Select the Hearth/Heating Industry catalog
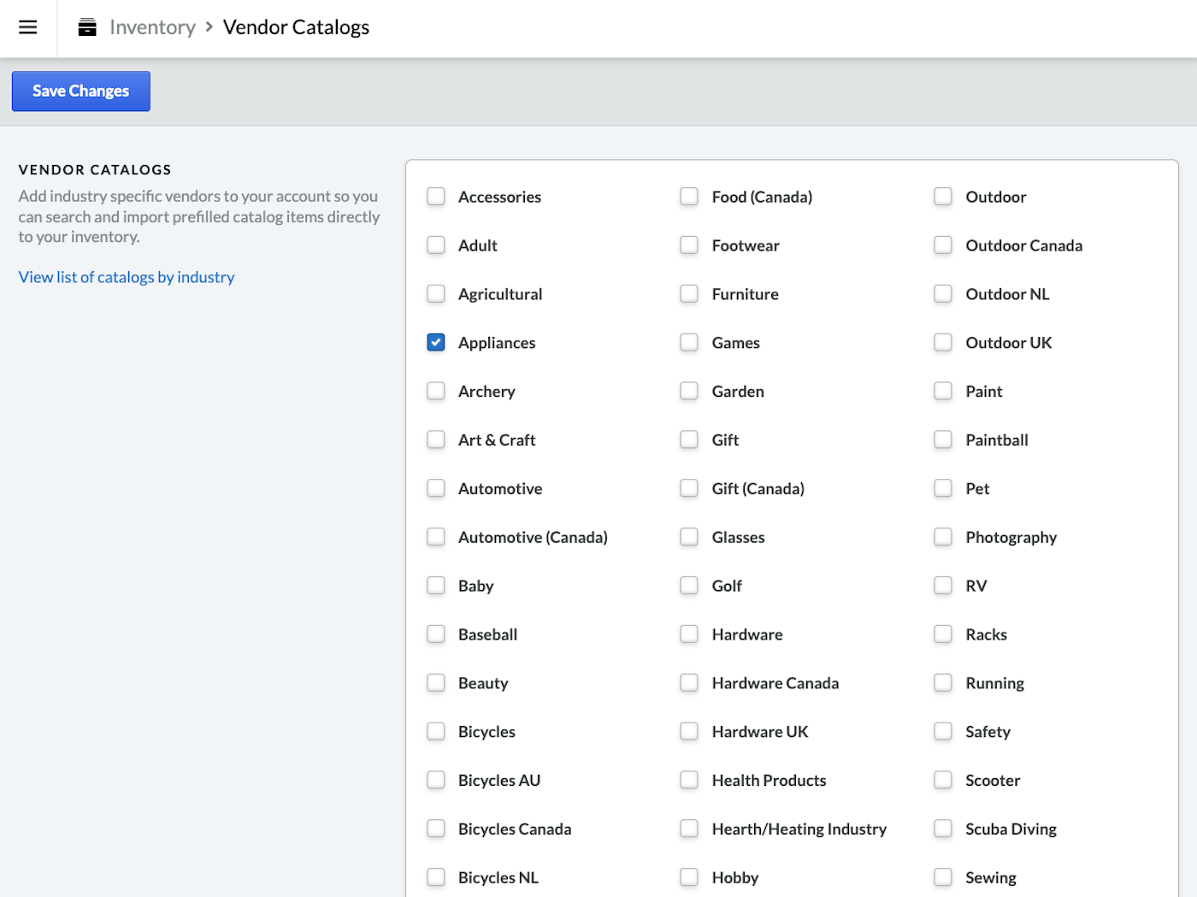 coord(689,829)
